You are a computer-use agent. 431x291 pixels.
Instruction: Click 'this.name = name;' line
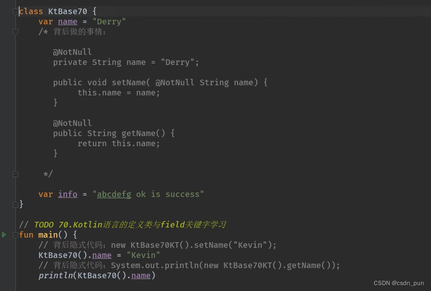[119, 93]
